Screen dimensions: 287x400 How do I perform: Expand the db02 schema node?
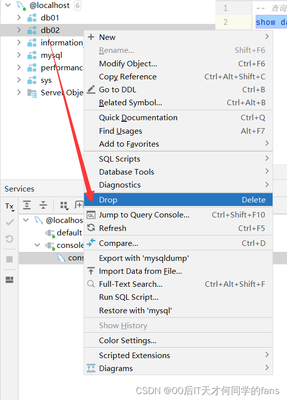point(19,30)
